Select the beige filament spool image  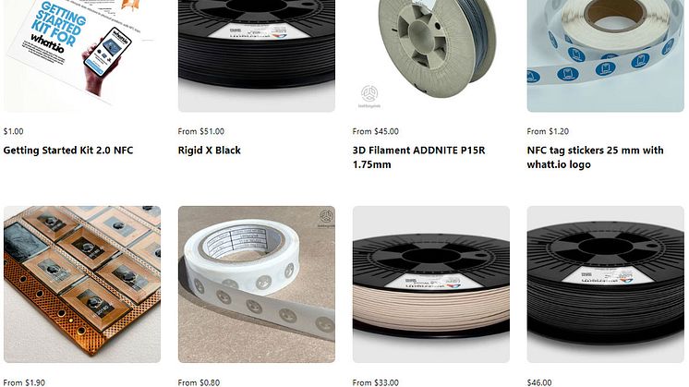431,284
